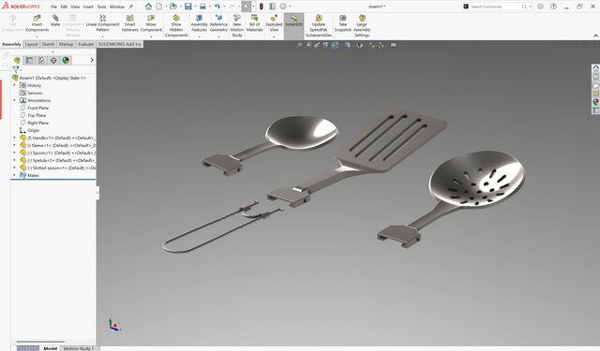Expand the Handle<1> component
This screenshot has width=600, height=351.
[15, 138]
